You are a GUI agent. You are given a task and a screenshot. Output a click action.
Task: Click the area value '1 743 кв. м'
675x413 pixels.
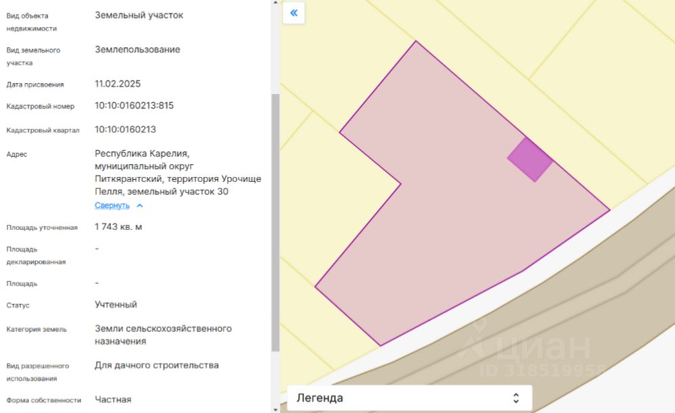click(118, 226)
